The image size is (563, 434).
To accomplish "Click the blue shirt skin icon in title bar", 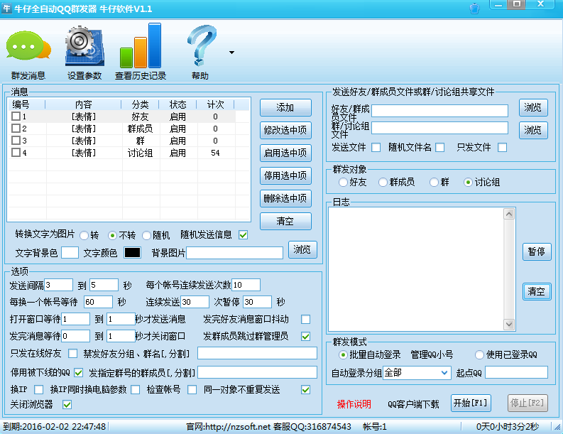I will point(475,9).
